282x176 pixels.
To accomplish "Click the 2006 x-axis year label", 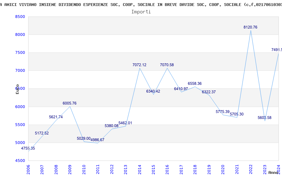I will tap(28, 169).
